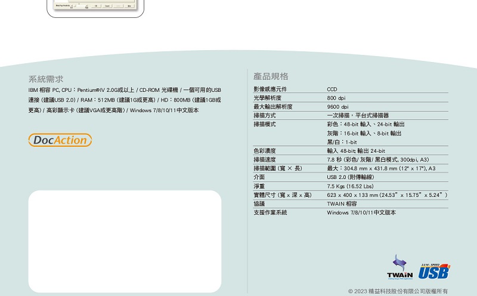Select the 影像感應元件 CCD value

tap(332, 89)
